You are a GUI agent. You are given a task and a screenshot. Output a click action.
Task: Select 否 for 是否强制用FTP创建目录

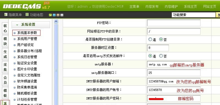coord(161,39)
